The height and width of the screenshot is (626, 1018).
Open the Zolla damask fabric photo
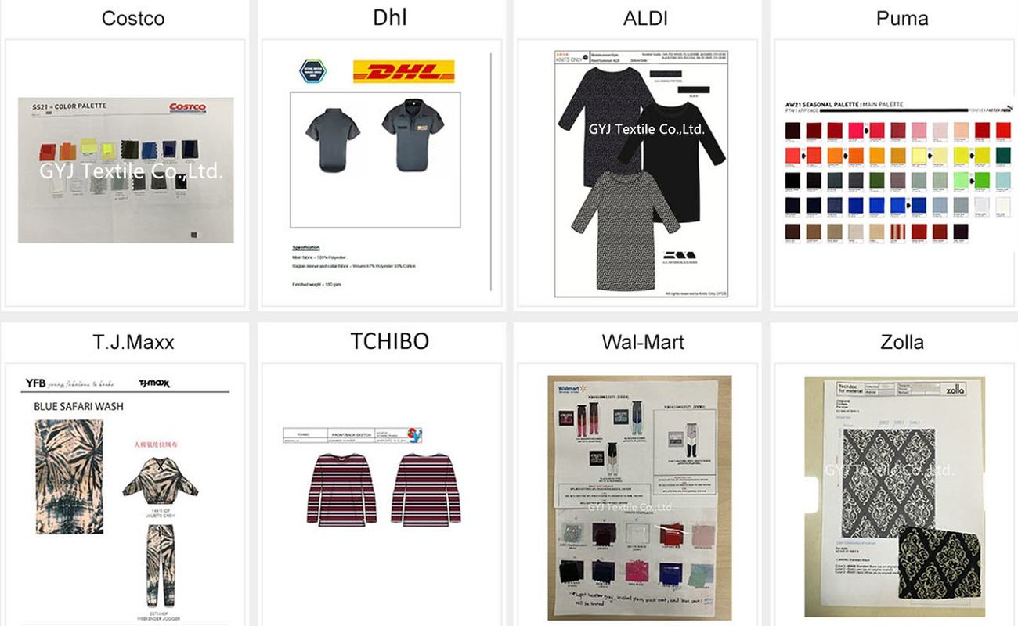(x=894, y=497)
